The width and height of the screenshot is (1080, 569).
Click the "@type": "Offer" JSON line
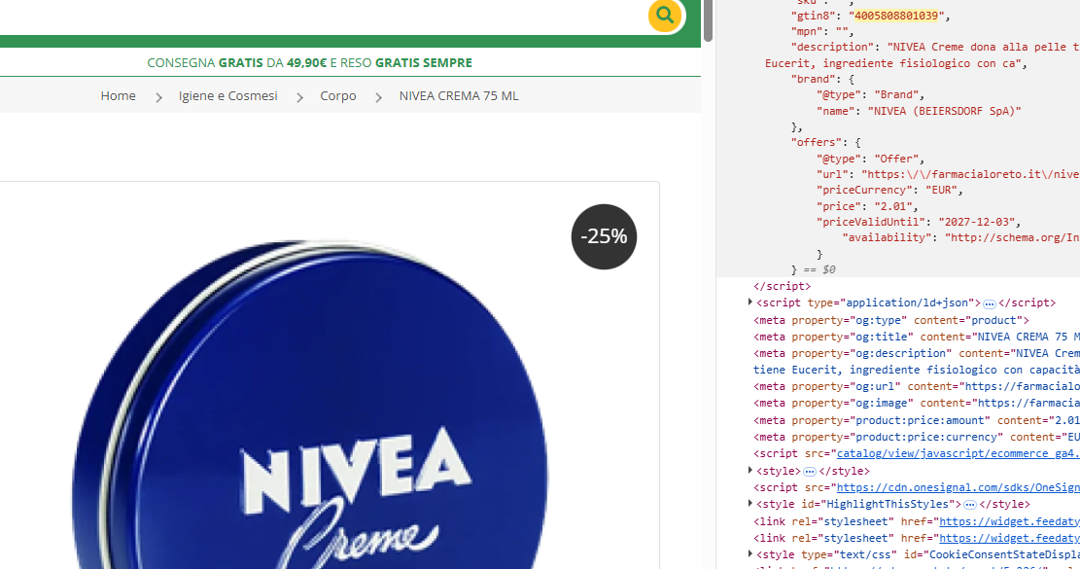871,159
